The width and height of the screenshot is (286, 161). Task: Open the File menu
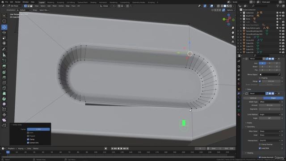pos(6,2)
